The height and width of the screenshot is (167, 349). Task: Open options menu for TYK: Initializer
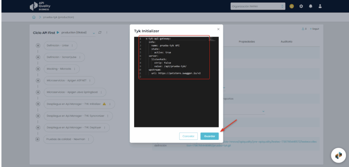click(x=110, y=104)
